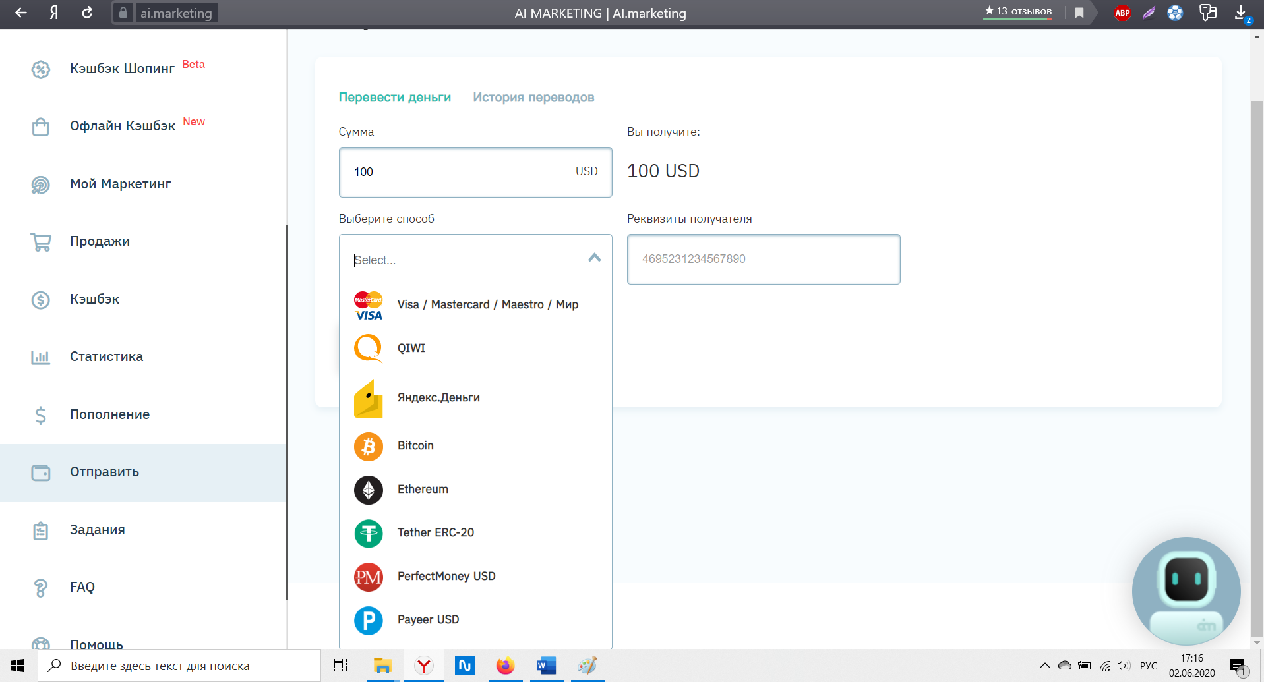Image resolution: width=1264 pixels, height=682 pixels.
Task: Go back using the browser back arrow
Action: click(21, 13)
